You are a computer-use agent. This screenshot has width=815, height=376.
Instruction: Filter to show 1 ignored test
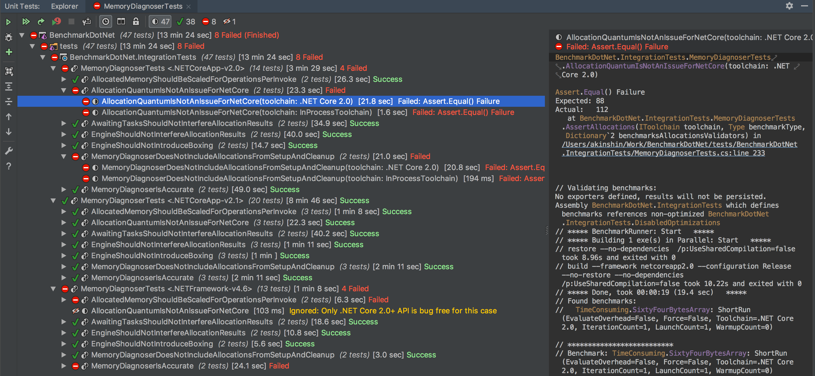pos(229,21)
